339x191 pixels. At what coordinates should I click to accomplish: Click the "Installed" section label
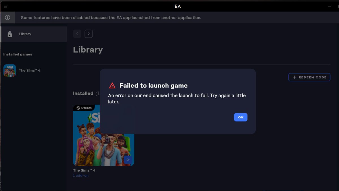click(83, 93)
